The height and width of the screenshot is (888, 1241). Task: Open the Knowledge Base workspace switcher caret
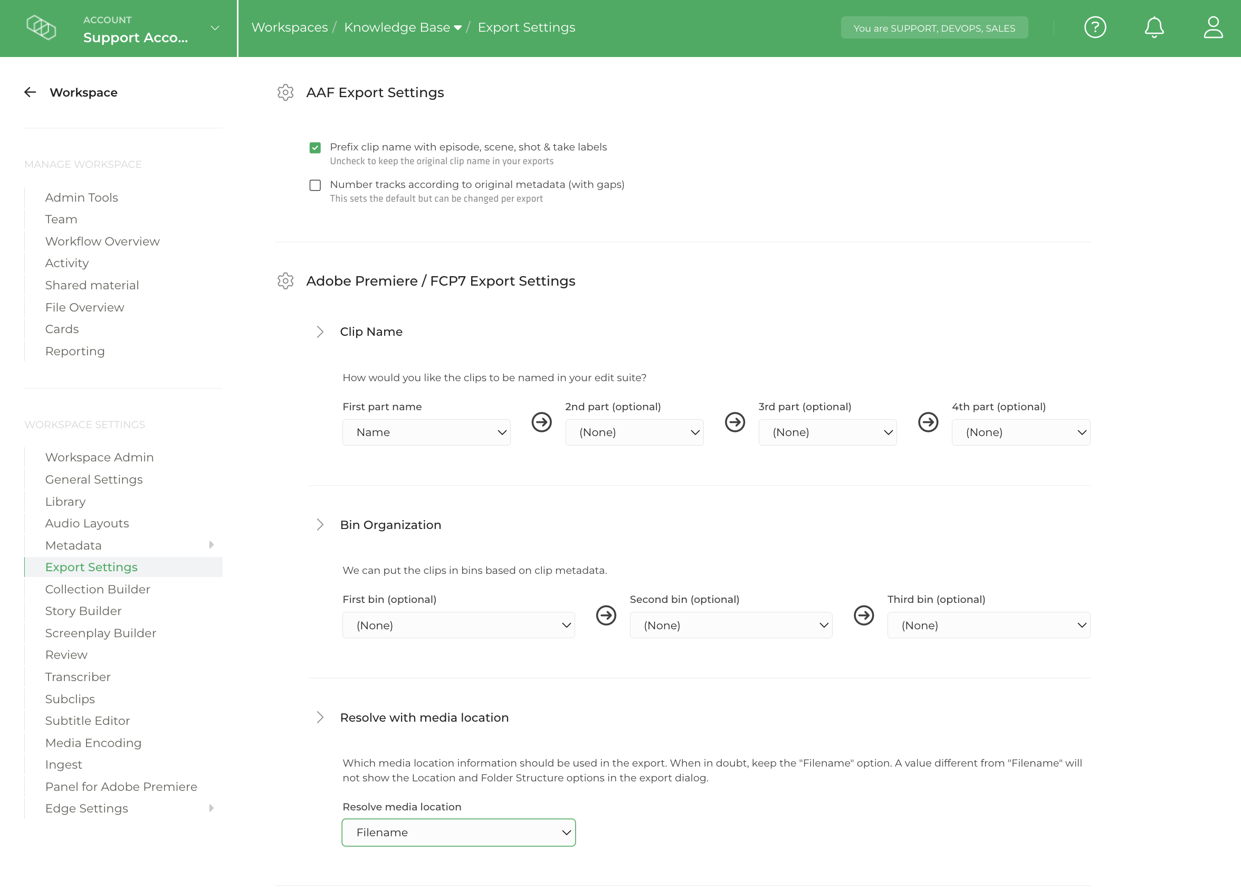[457, 27]
